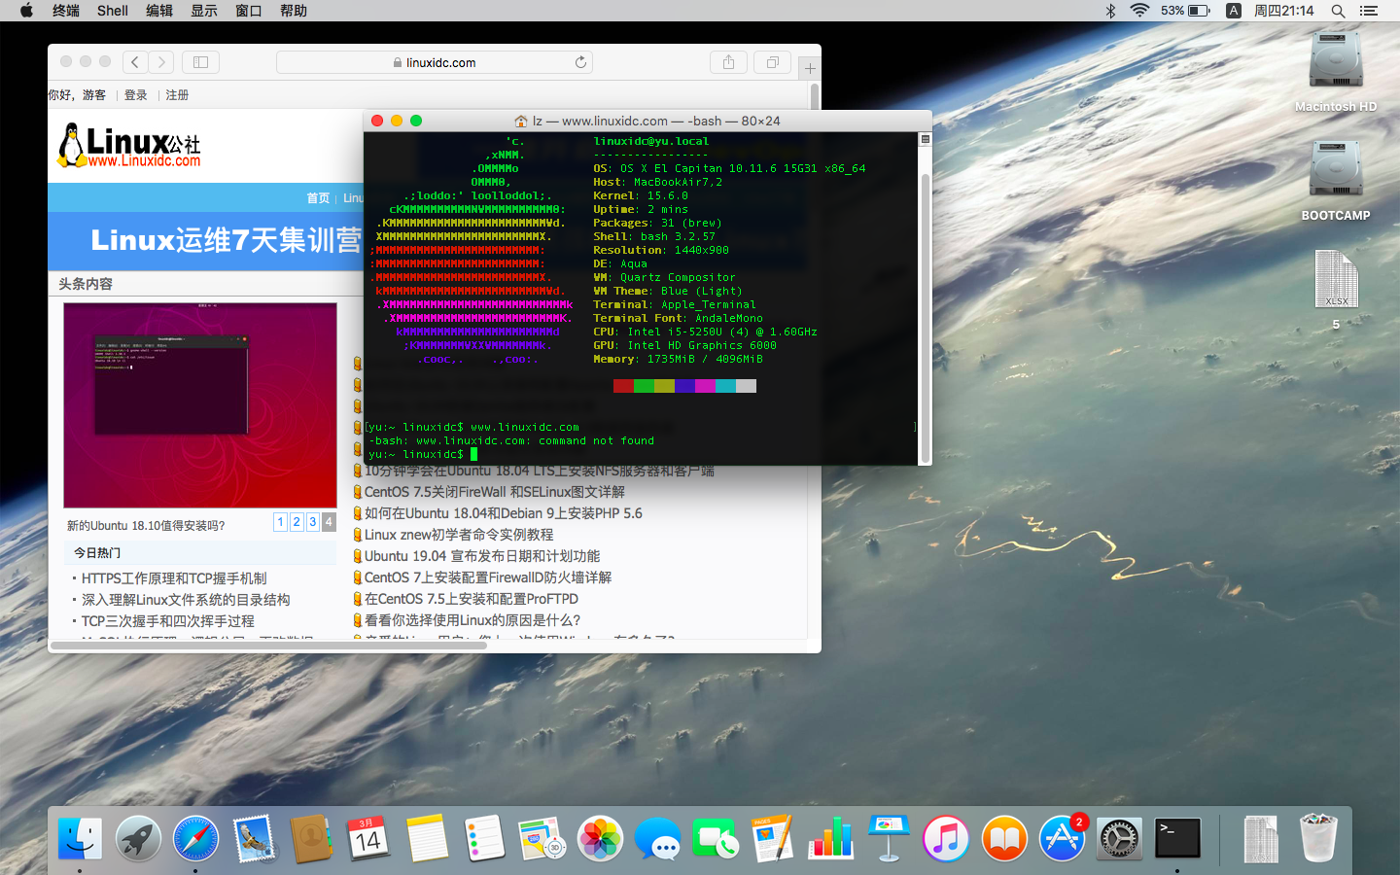Open yellow Notes icon in Dock
The image size is (1400, 875).
click(427, 838)
